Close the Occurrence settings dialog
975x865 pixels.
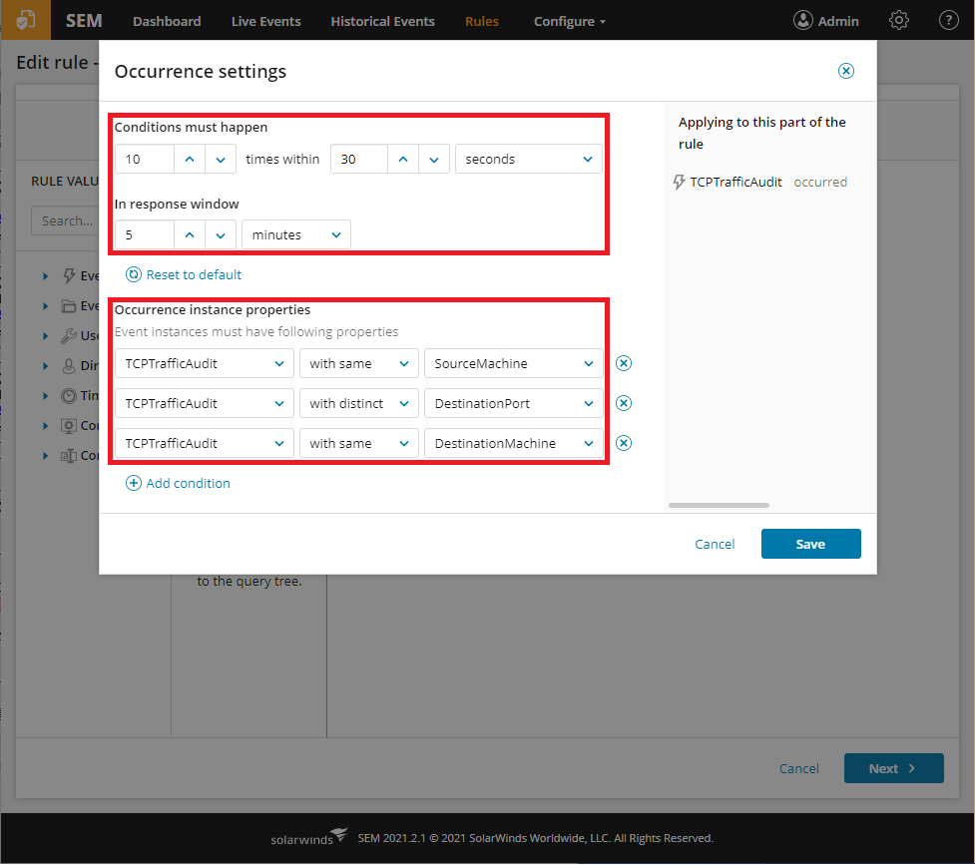845,71
